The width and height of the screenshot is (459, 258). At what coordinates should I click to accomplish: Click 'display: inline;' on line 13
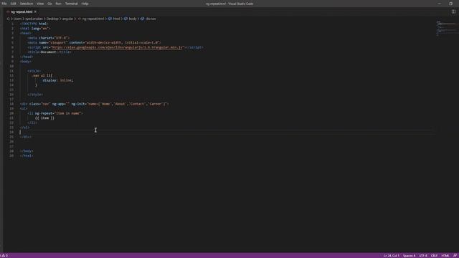tap(58, 80)
